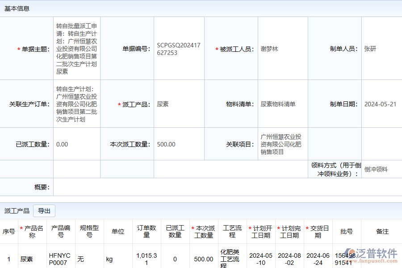Screen dimensions: 402x268
Task: Click the 导出 export button
Action: [x=44, y=211]
